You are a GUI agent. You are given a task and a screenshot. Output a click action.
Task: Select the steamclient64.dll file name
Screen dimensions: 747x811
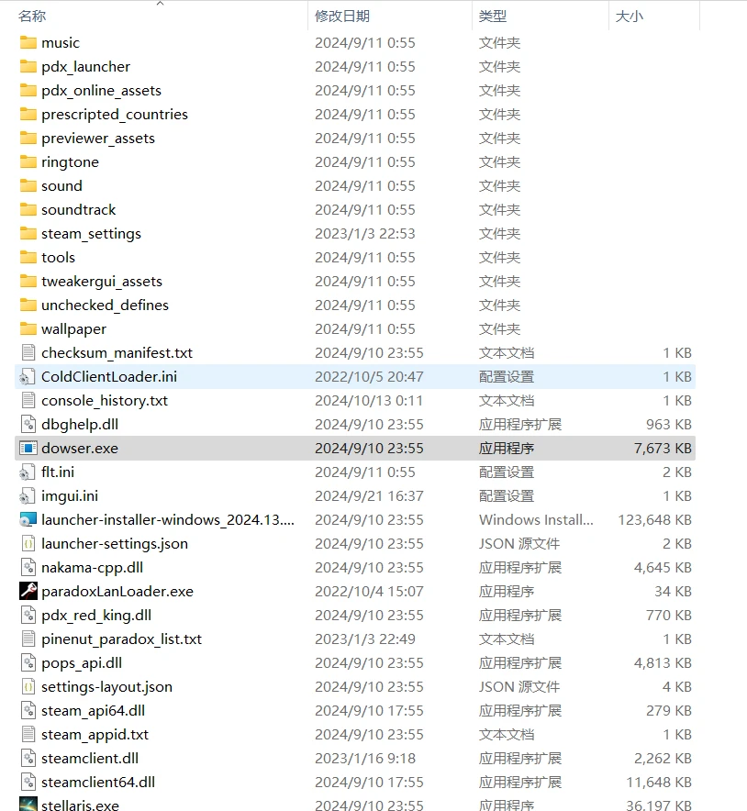point(98,782)
